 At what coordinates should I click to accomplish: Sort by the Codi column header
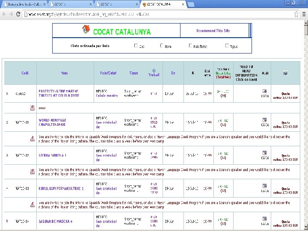[25, 73]
